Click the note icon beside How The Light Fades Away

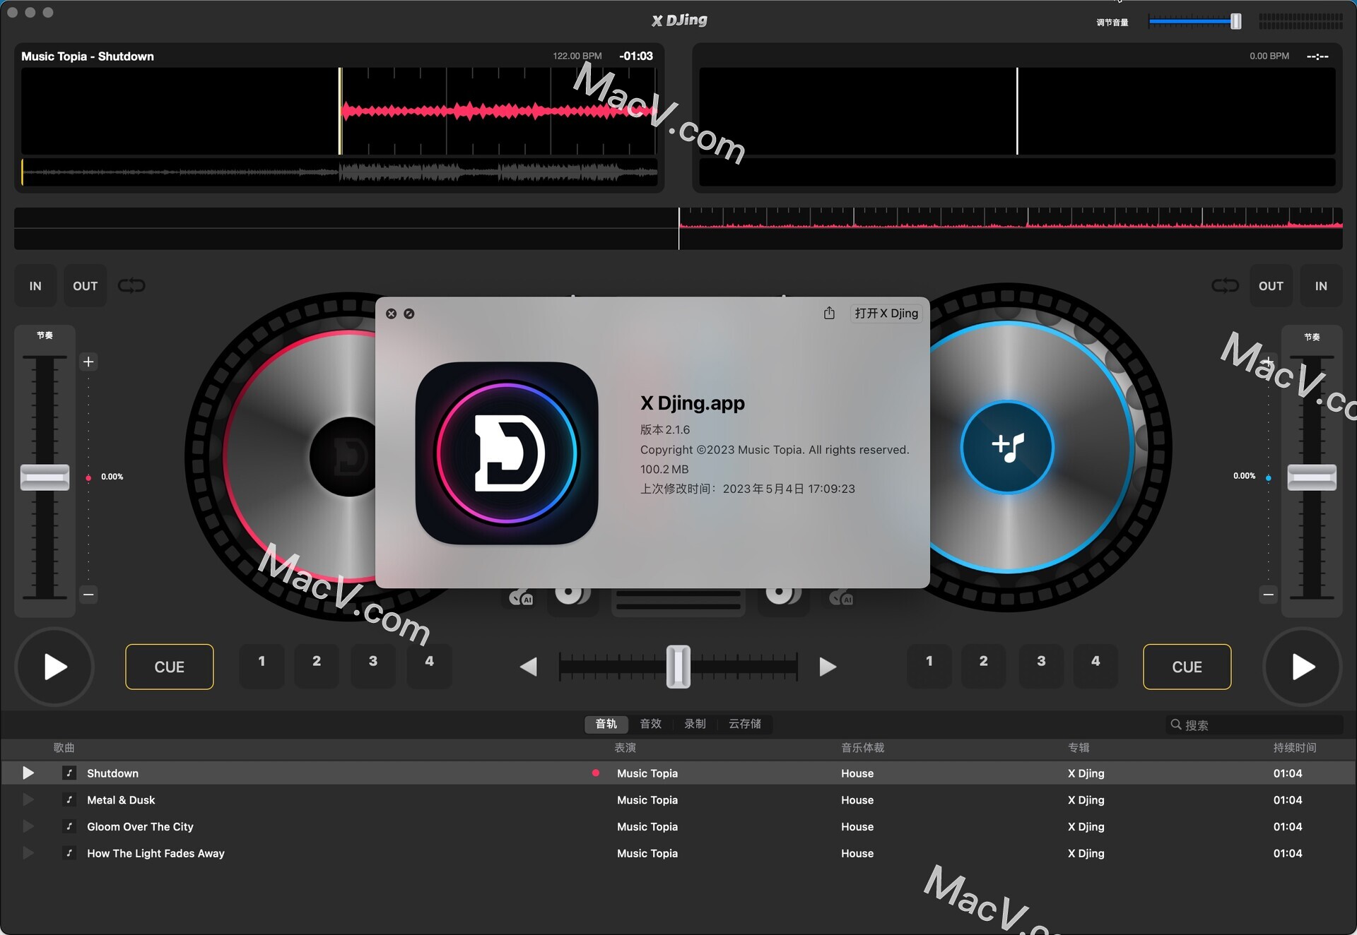point(69,853)
